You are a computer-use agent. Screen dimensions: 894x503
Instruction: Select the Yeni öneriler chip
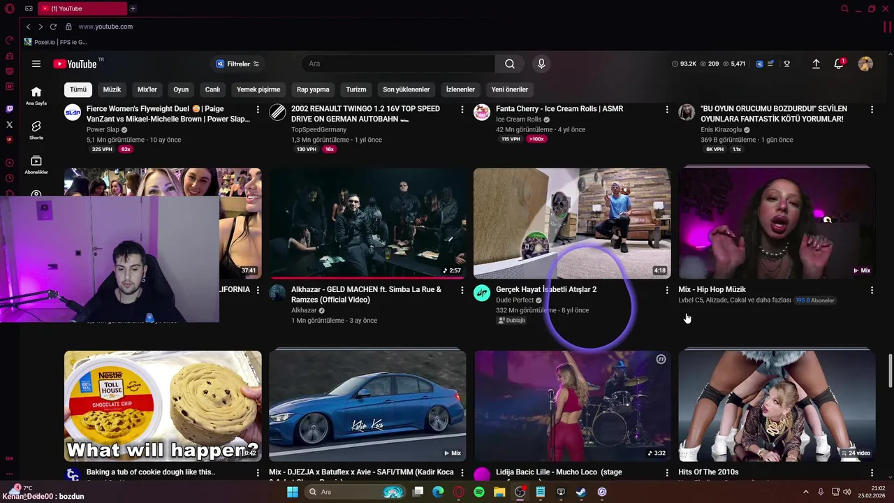click(x=510, y=89)
